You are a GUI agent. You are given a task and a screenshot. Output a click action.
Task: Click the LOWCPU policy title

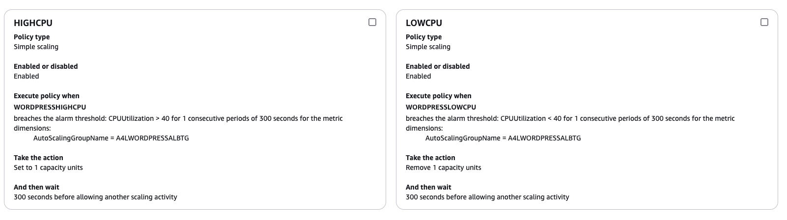pyautogui.click(x=424, y=23)
